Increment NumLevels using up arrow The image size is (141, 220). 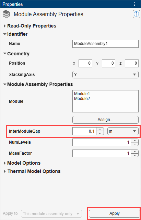(x=134, y=141)
